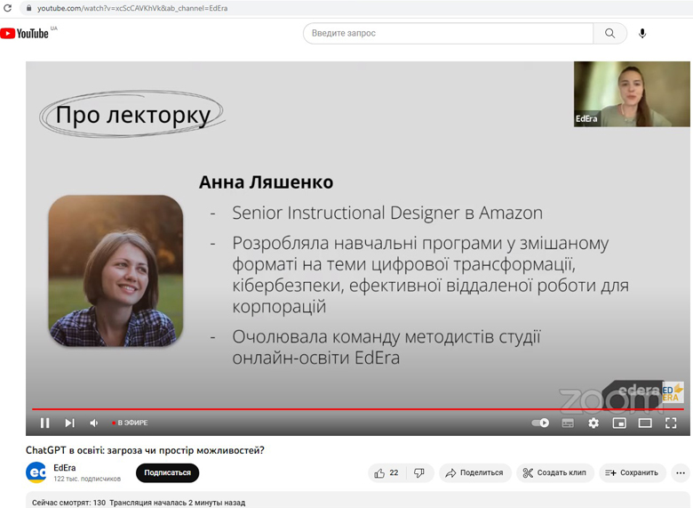Like the video with thumbs up

(x=386, y=473)
